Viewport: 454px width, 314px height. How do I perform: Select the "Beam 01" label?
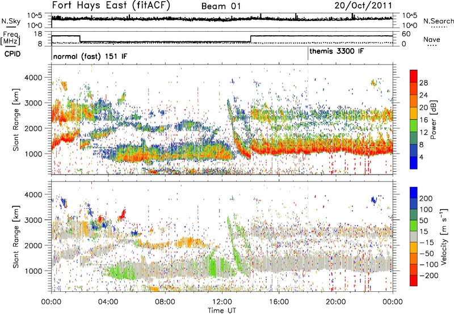click(221, 6)
